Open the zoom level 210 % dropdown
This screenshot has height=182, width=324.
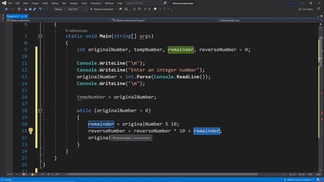pyautogui.click(x=12, y=174)
